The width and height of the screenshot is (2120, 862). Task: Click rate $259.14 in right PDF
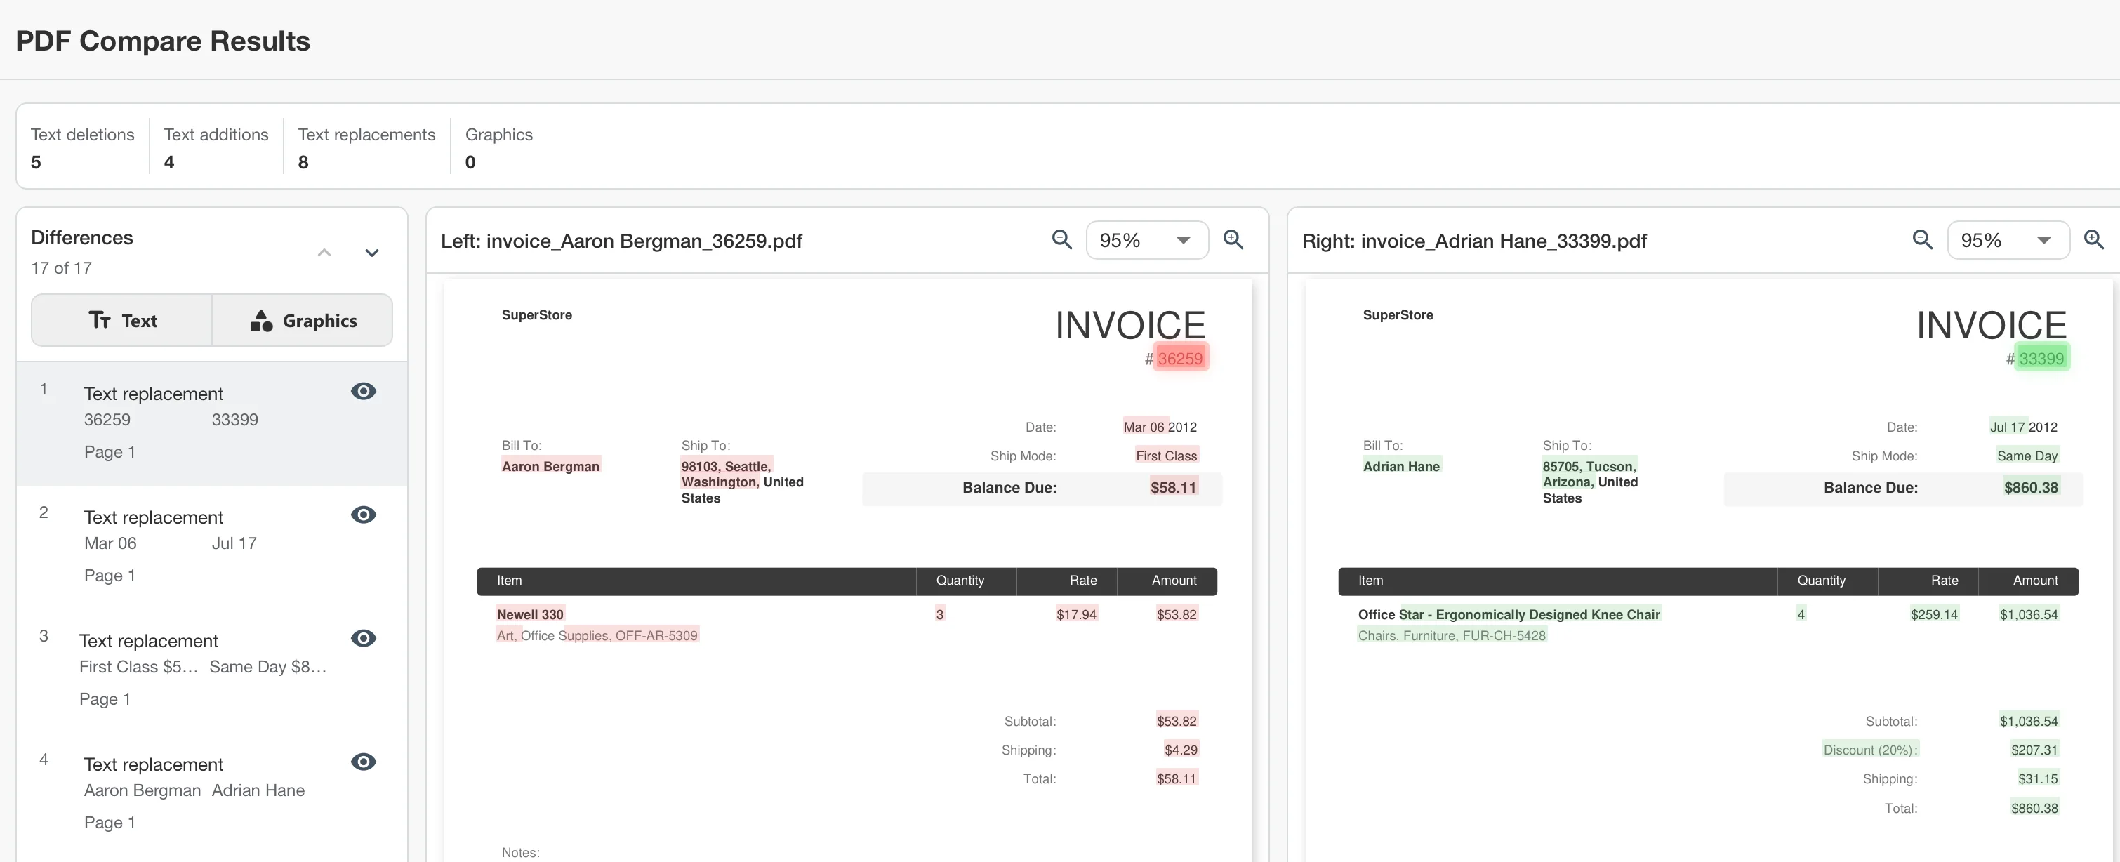[1934, 614]
